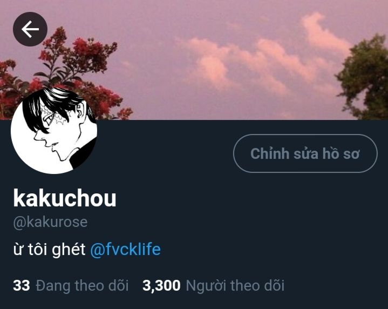Viewport: 388px width, 309px height.
Task: Click the dark circle around the back arrow
Action: 30,29
